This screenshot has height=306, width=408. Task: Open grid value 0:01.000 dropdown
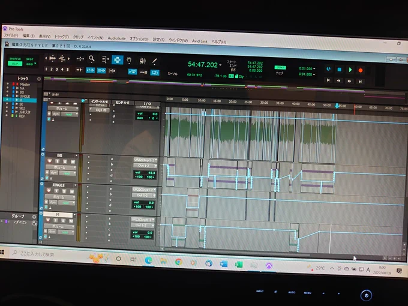(x=314, y=68)
